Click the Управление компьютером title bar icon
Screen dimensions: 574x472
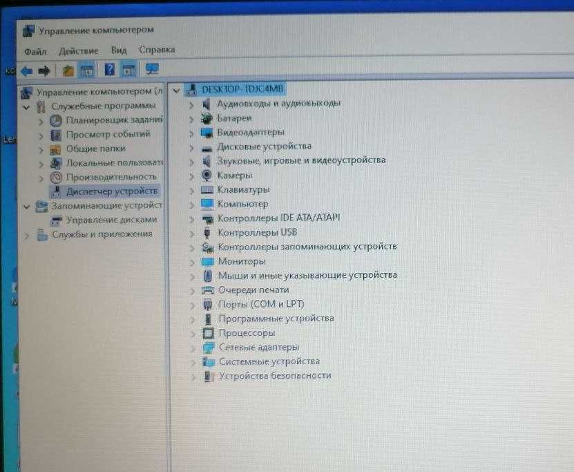coord(28,32)
